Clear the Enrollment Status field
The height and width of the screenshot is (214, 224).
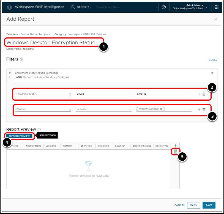coord(70,94)
